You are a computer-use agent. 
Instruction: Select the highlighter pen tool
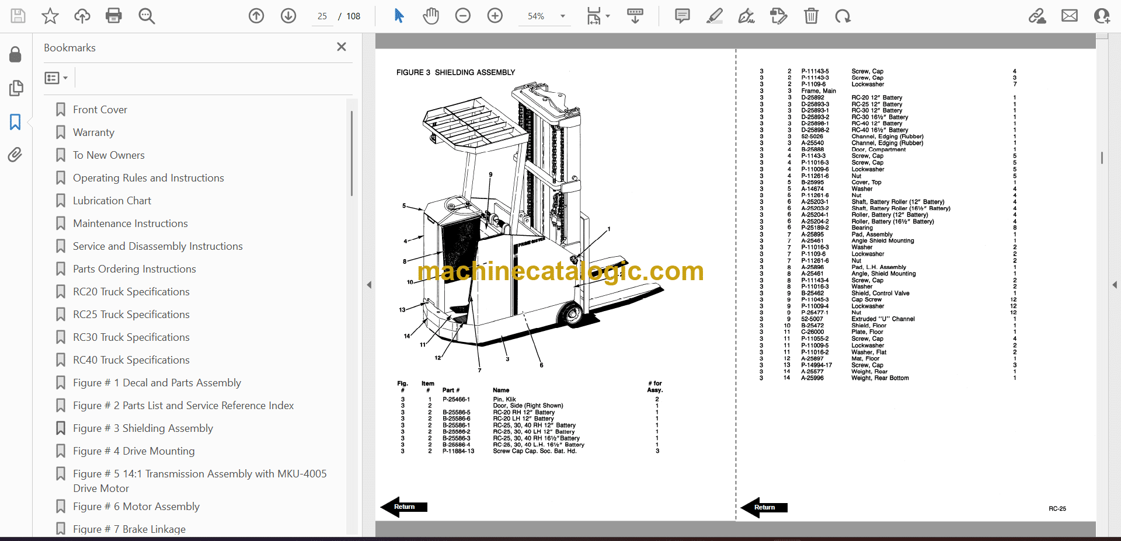tap(714, 16)
